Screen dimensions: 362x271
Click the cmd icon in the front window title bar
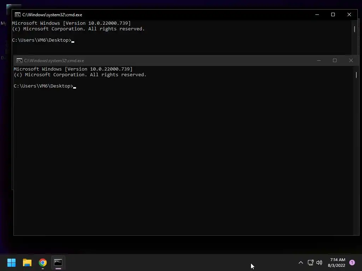point(19,61)
